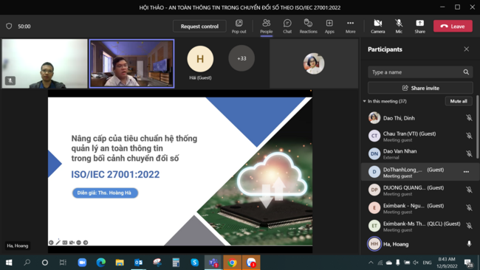Toggle the Camera on

[378, 27]
